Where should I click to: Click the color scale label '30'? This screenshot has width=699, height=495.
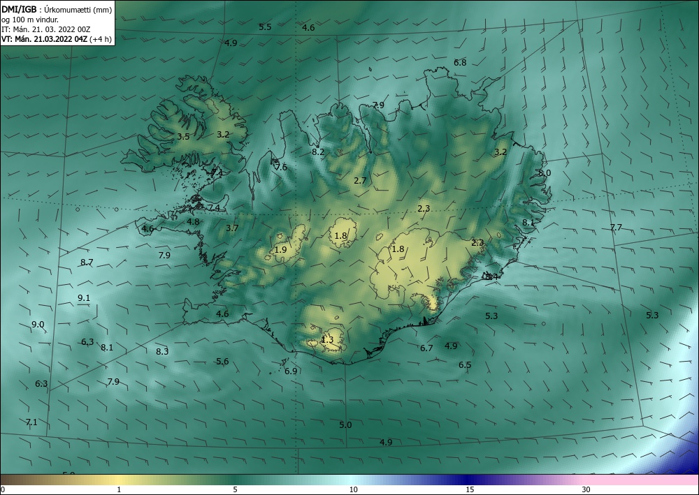(x=586, y=489)
